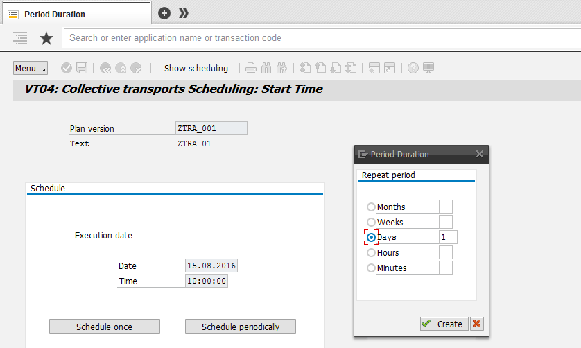The height and width of the screenshot is (348, 581).
Task: Open the navigation list icon
Action: pyautogui.click(x=20, y=38)
